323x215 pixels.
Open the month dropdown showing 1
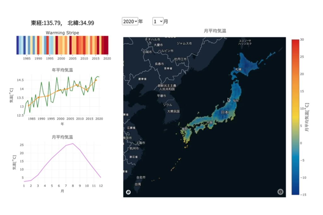(158, 21)
